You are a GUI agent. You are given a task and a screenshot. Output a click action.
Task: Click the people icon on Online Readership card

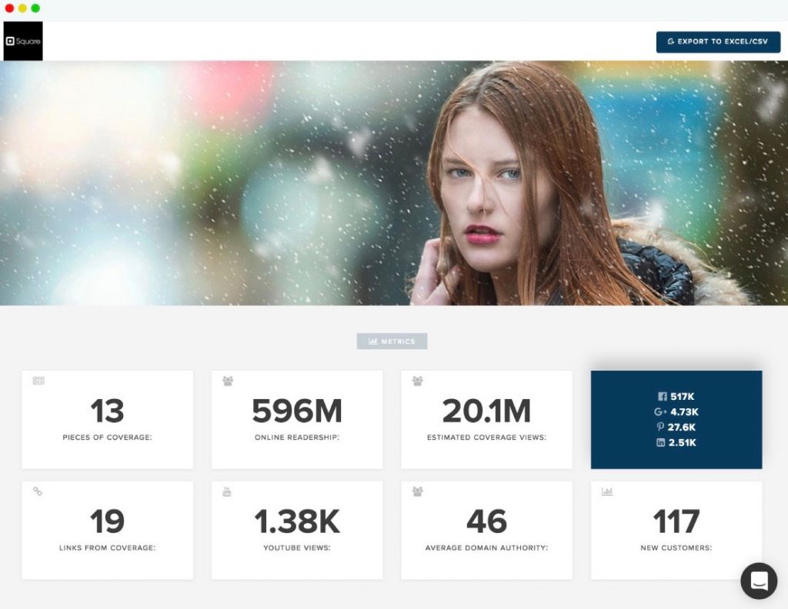(228, 381)
